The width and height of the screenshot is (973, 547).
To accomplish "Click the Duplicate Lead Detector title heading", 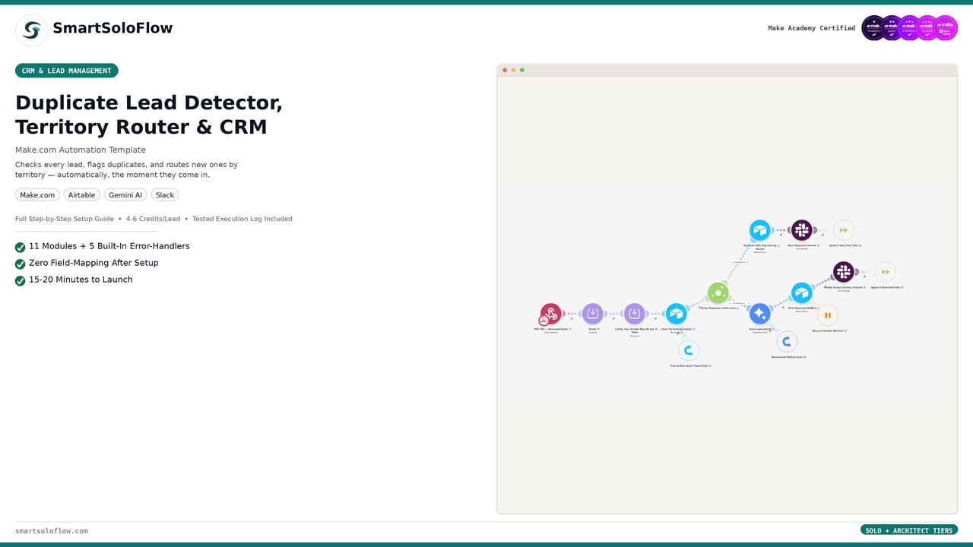I will point(149,115).
